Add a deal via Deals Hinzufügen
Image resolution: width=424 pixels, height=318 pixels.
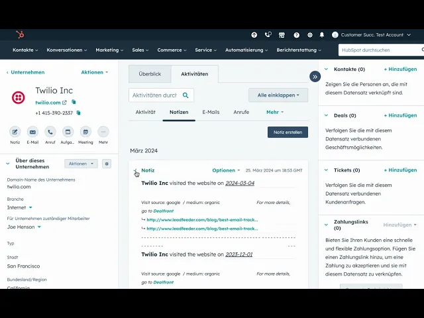coord(400,115)
